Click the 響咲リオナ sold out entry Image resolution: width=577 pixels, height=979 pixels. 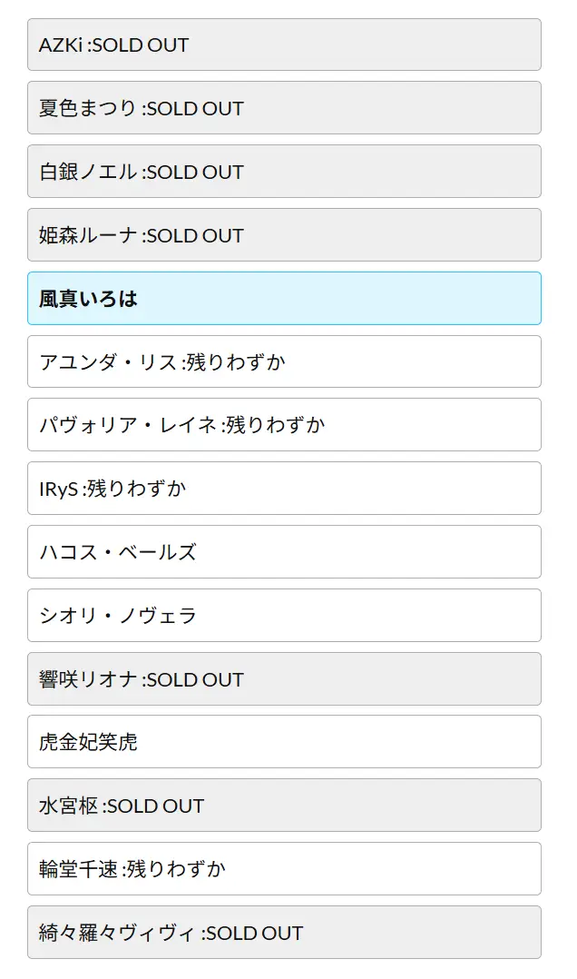click(284, 679)
